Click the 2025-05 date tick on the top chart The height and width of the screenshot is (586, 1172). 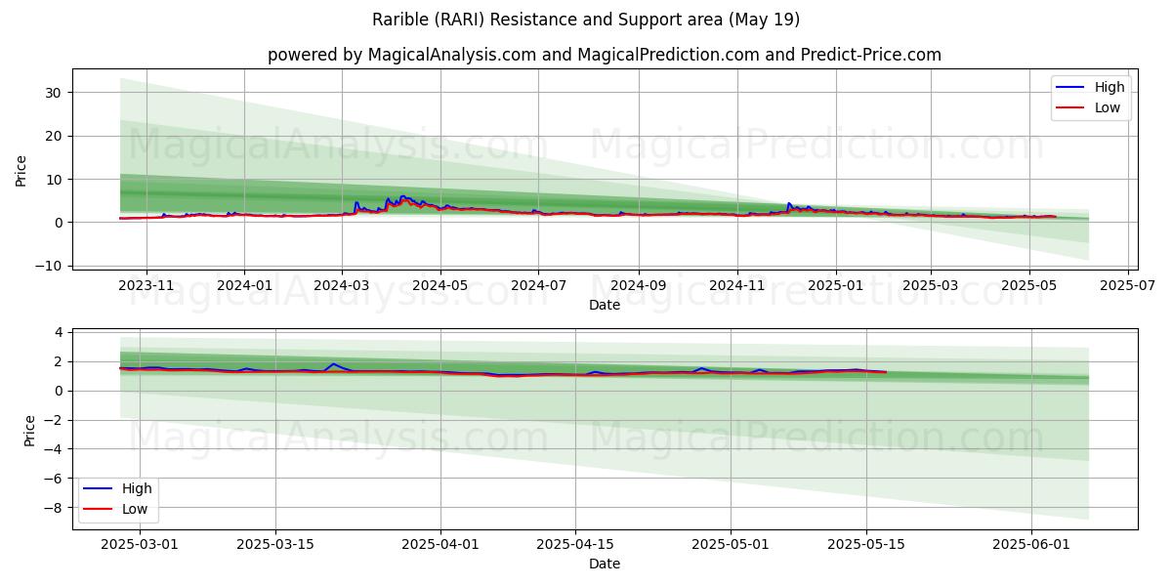pyautogui.click(x=1028, y=286)
